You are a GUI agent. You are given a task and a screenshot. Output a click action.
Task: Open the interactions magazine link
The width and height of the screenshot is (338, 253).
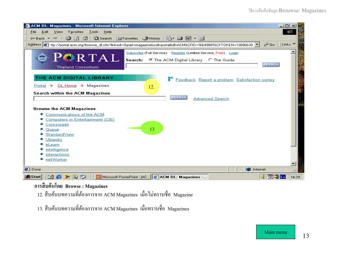57,155
